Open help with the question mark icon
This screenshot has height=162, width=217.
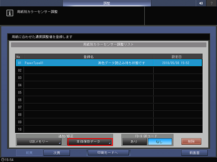212,3
